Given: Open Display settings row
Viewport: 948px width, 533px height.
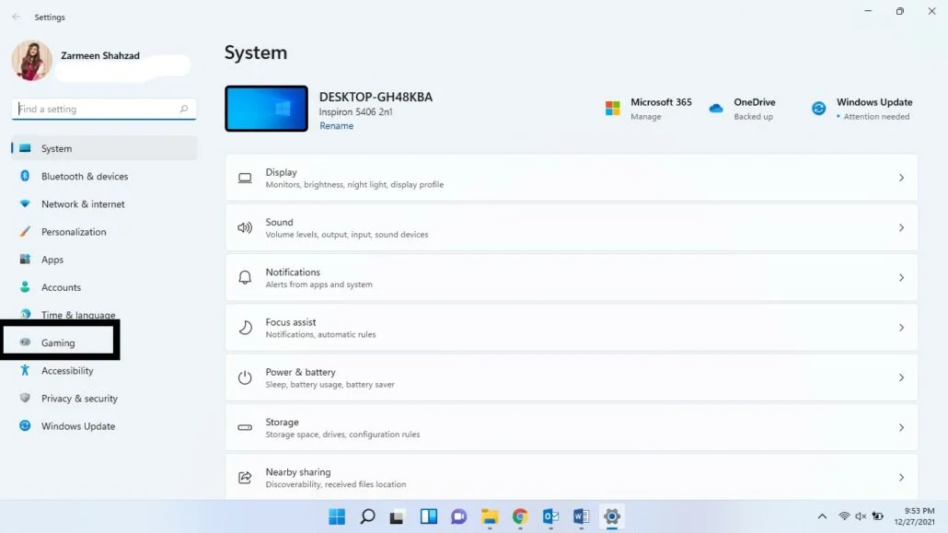Looking at the screenshot, I should click(572, 178).
